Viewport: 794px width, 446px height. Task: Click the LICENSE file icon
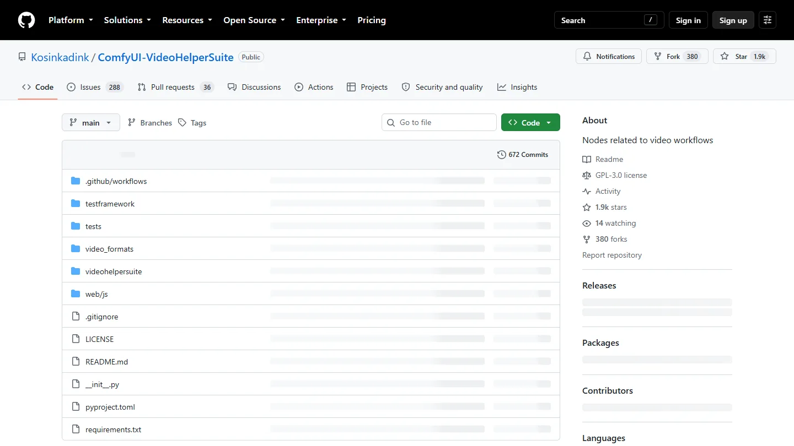[76, 339]
